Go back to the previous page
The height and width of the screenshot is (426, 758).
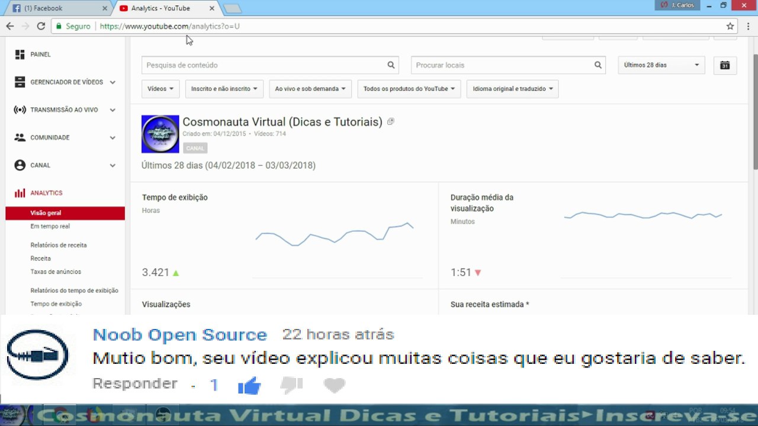10,26
